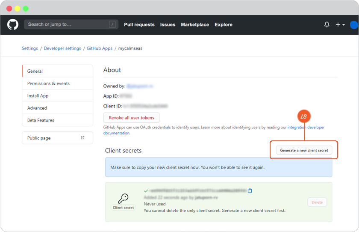This screenshot has width=359, height=232.
Task: Open Pull requests in top navigation
Action: 139,24
